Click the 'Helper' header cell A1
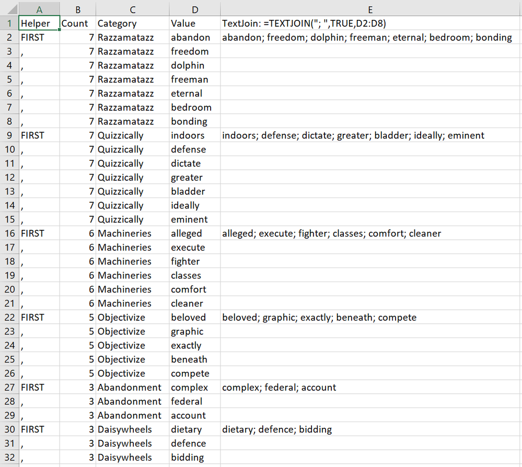Image resolution: width=522 pixels, height=467 pixels. 39,24
